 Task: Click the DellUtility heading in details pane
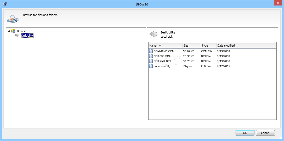[x=168, y=32]
